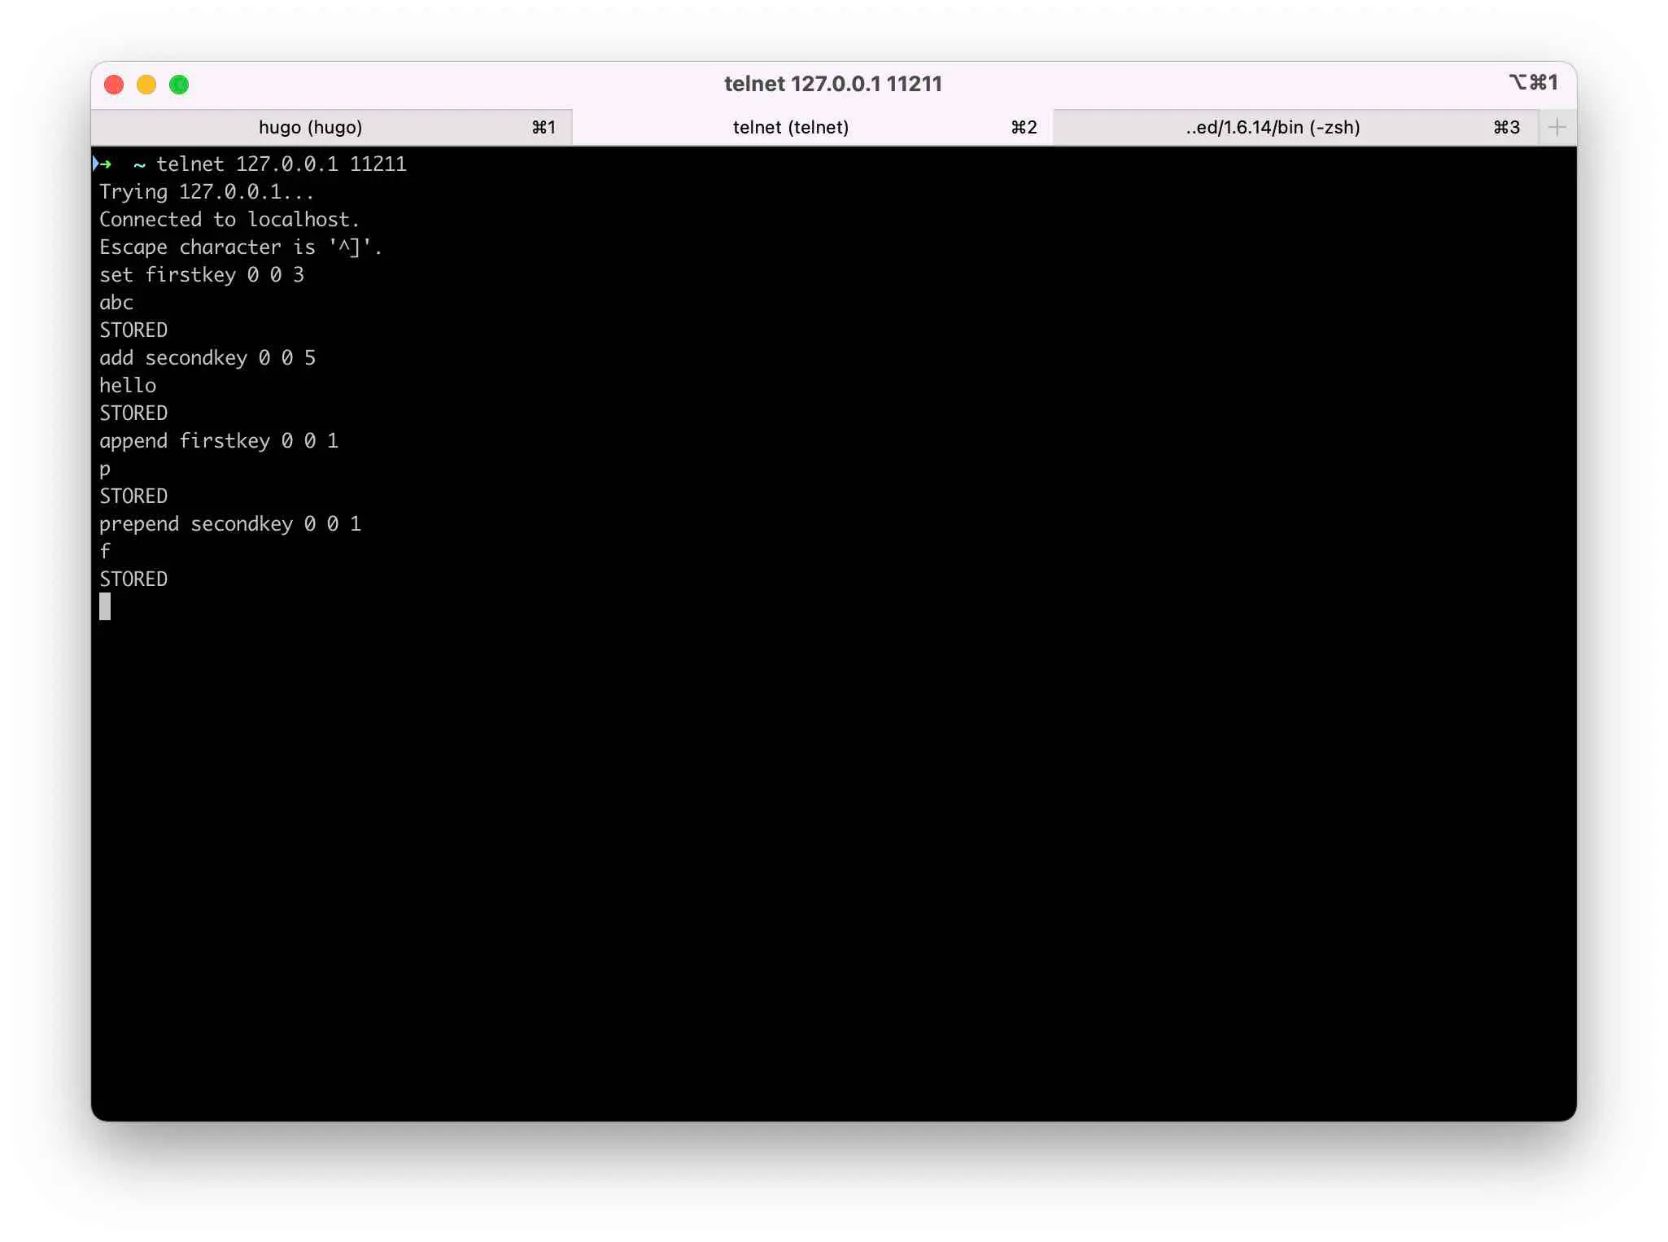1668x1242 pixels.
Task: Click the 'add secondkey 0 0 5' command
Action: [x=207, y=358]
